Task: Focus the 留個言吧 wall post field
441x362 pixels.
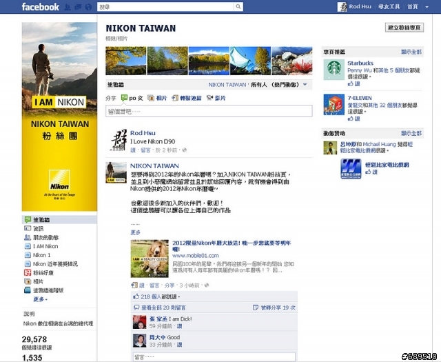Action: pyautogui.click(x=209, y=111)
